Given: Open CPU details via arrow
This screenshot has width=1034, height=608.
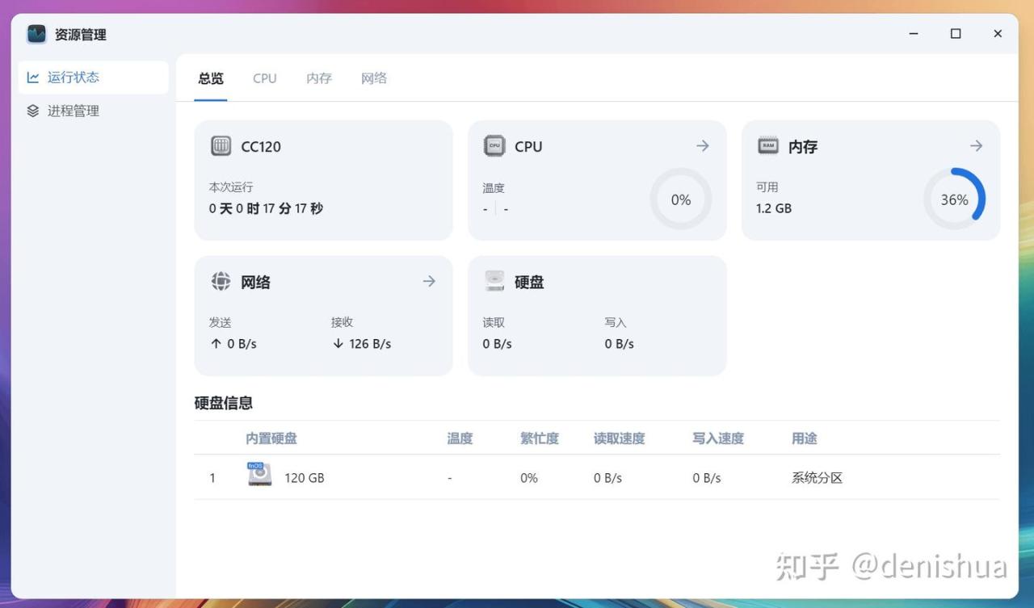Looking at the screenshot, I should [703, 146].
